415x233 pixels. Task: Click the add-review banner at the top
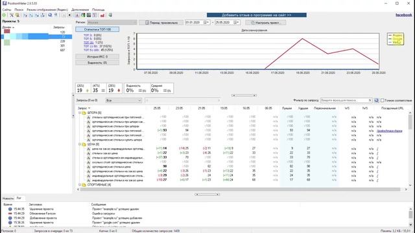tap(257, 15)
